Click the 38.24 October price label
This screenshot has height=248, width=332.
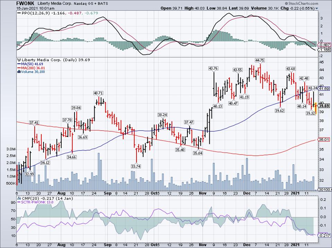point(163,115)
